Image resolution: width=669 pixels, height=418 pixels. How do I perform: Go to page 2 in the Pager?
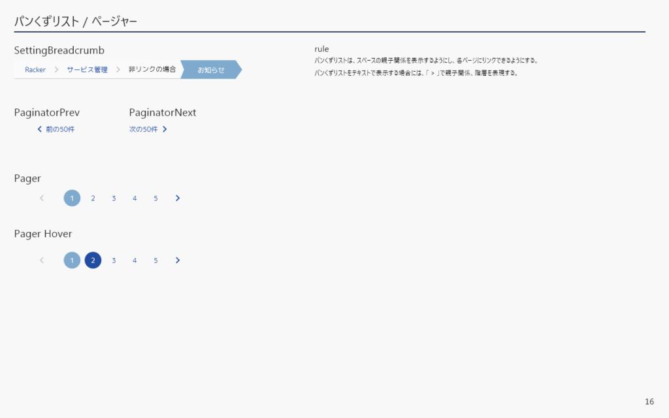coord(93,199)
